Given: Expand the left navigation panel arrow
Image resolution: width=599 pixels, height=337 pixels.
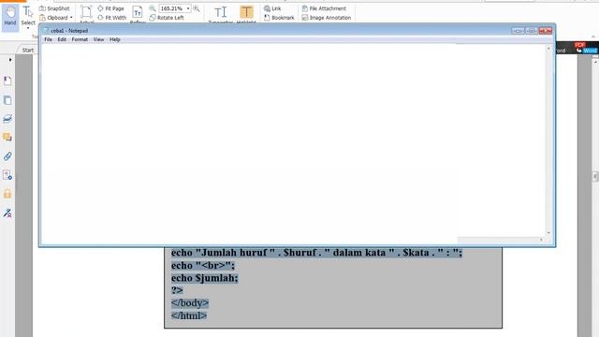Looking at the screenshot, I should (x=10, y=60).
